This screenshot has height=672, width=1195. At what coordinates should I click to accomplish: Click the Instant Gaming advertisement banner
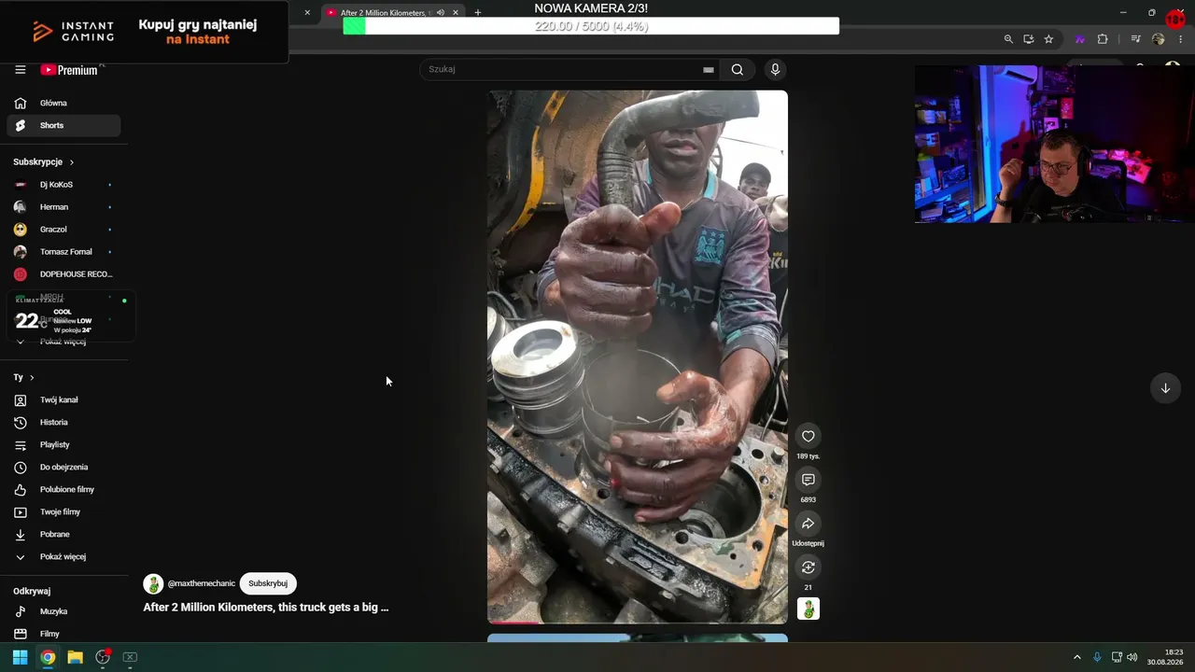point(144,32)
